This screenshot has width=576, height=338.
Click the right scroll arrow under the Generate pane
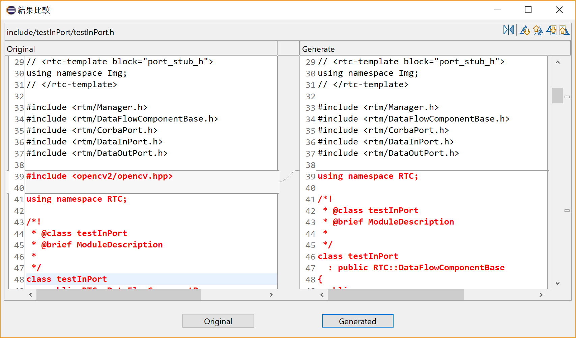click(x=541, y=295)
